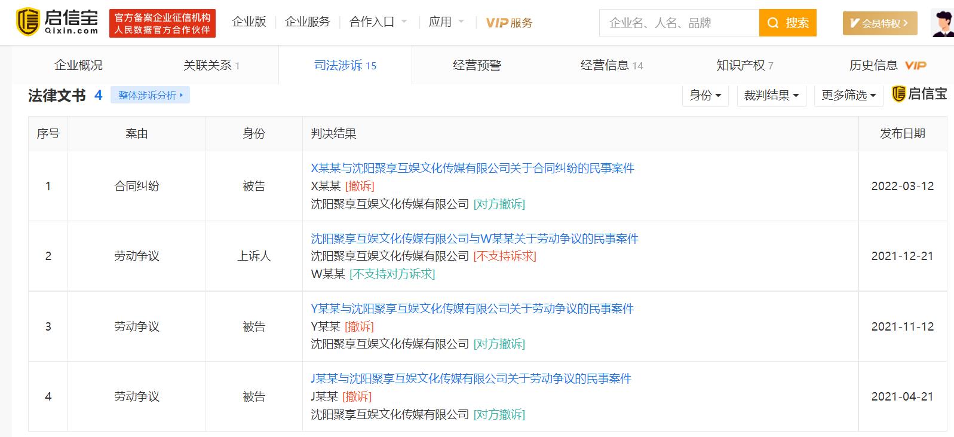Open the 会员特权 membership badge
954x437 pixels.
tap(879, 23)
